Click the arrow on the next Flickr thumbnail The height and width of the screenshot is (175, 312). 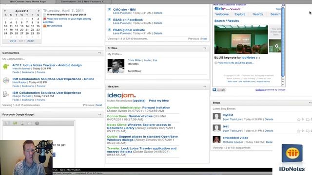pos(276,46)
